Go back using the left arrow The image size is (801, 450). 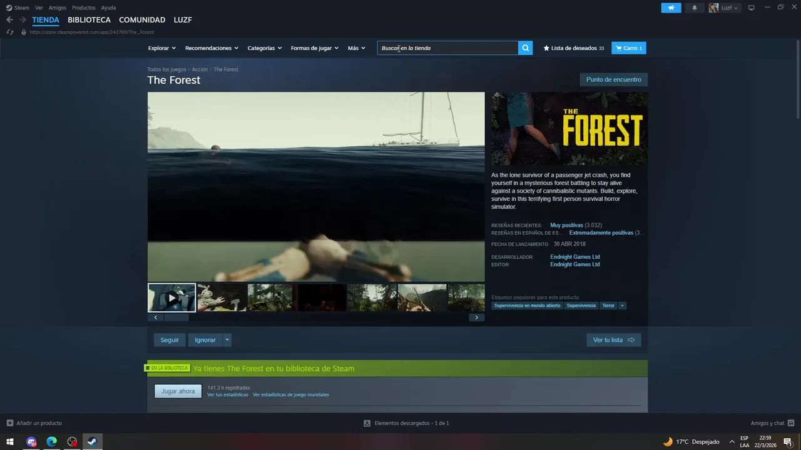9,20
